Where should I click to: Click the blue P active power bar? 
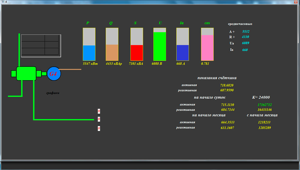[x=89, y=53]
